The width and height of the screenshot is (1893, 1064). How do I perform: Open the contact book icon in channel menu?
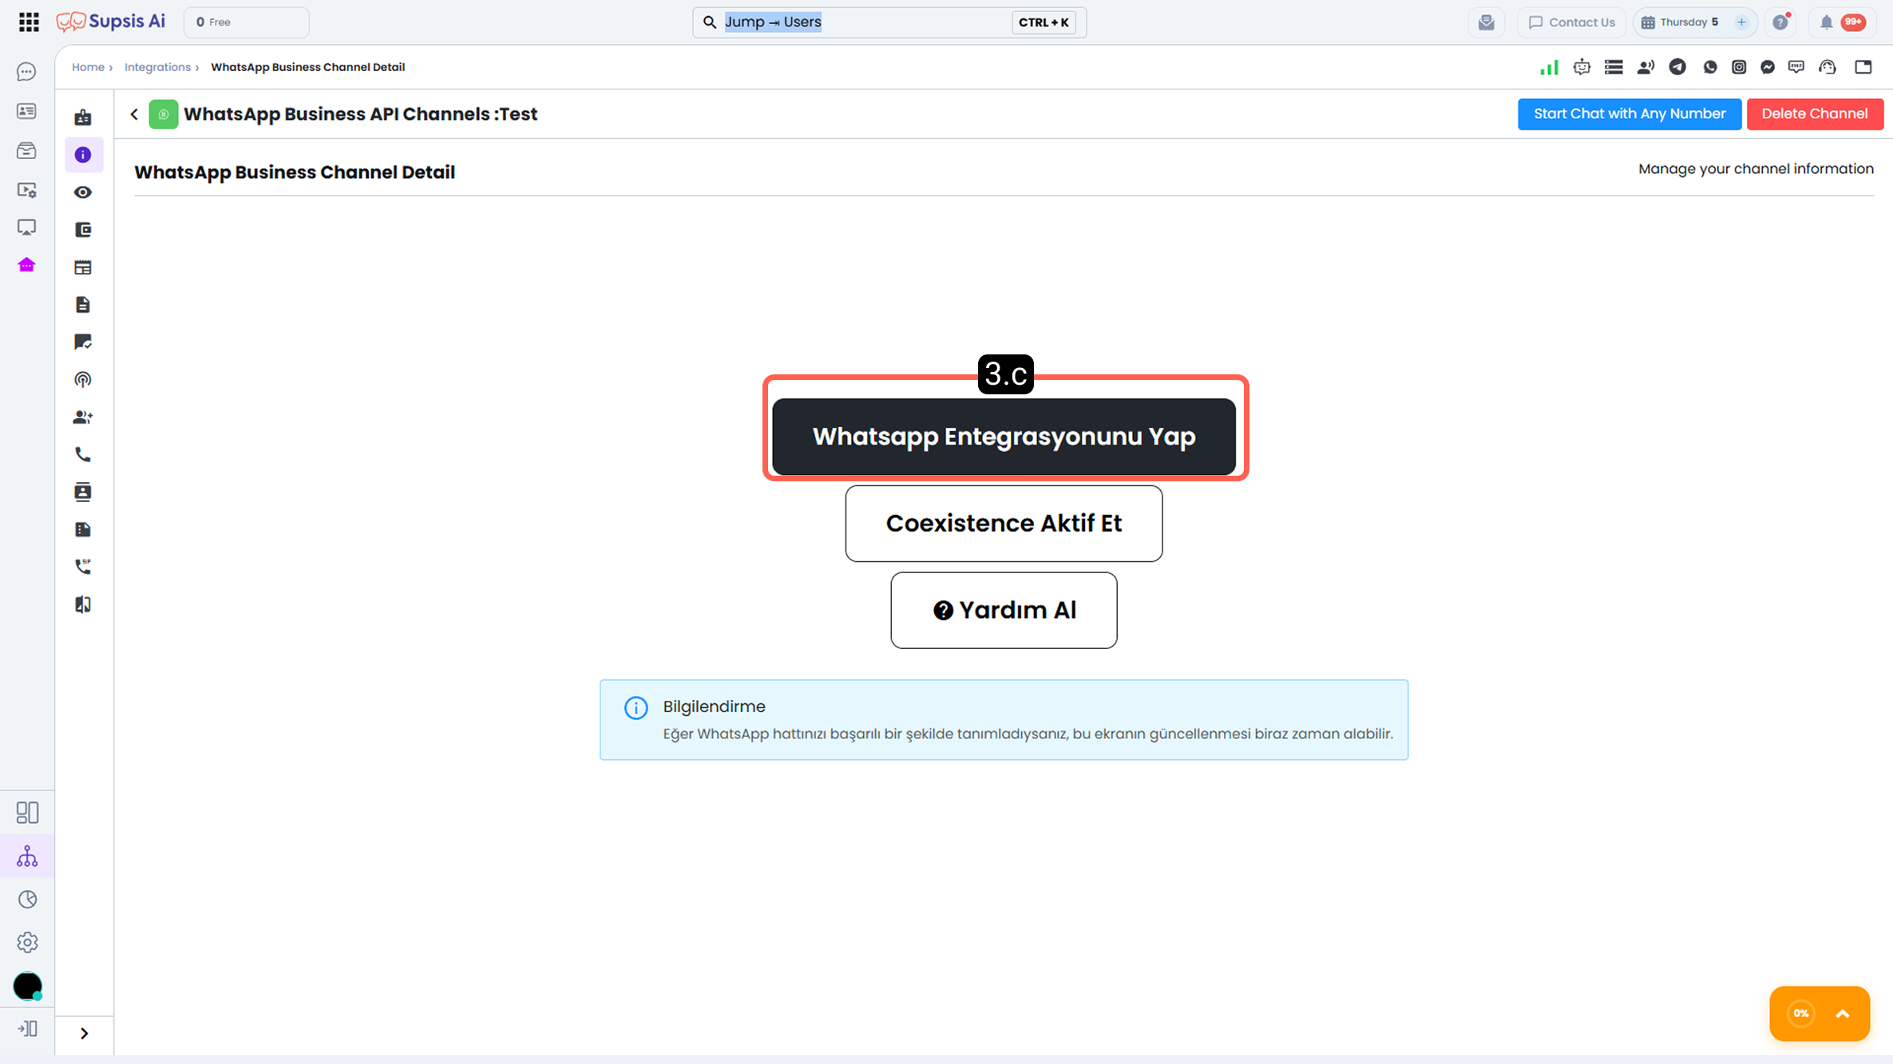point(83,492)
